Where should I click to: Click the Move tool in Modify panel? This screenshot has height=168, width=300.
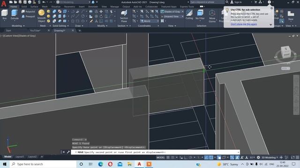101,12
